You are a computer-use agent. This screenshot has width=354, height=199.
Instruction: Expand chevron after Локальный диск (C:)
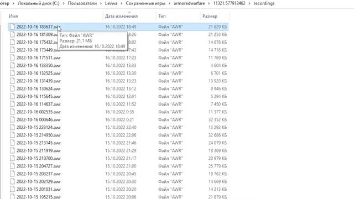(64, 3)
